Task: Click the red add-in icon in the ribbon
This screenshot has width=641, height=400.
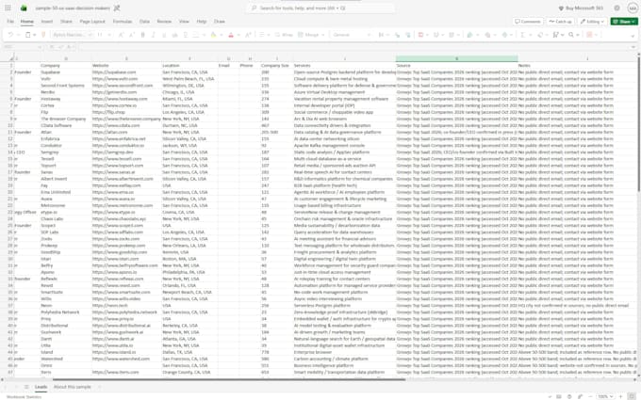Action: (x=589, y=35)
